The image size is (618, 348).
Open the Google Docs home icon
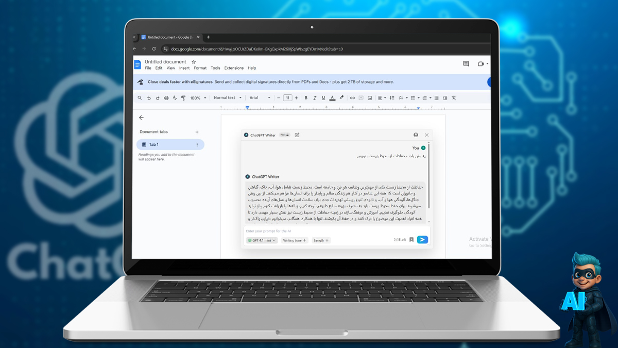point(138,64)
